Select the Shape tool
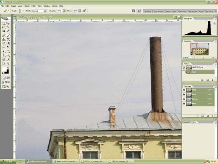The height and width of the screenshot is (164, 218). coord(8,55)
